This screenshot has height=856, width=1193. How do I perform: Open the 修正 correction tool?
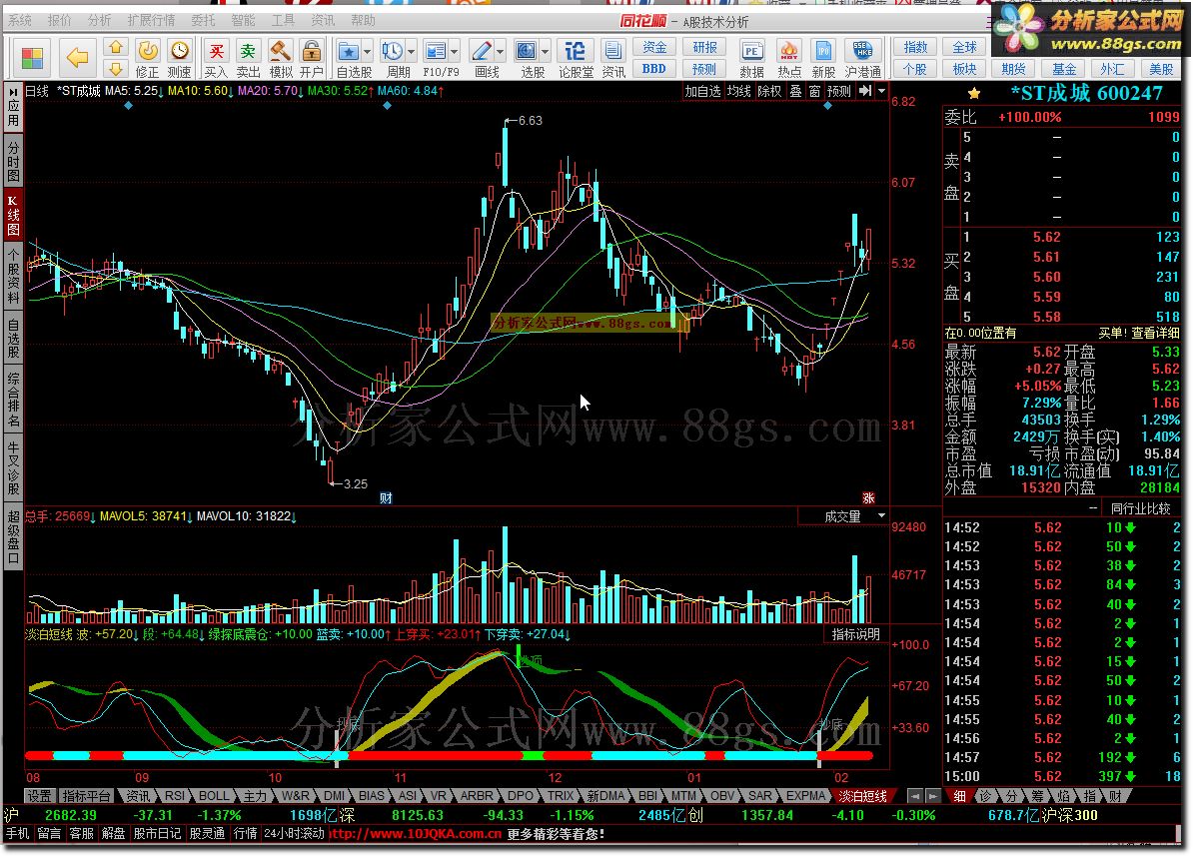point(148,59)
